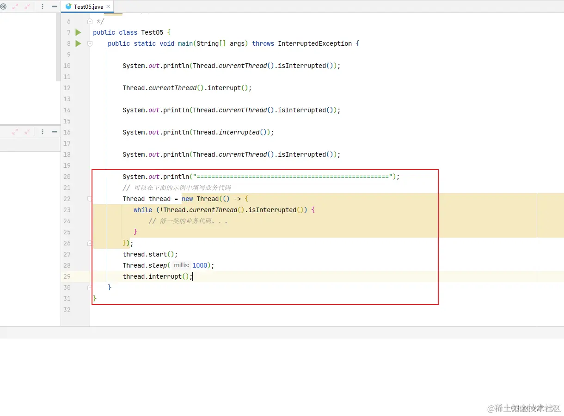Click InterruptedException in the throws clause
Image resolution: width=564 pixels, height=416 pixels.
pos(315,43)
